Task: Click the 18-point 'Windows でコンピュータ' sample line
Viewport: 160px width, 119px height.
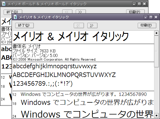Action: pos(87,102)
